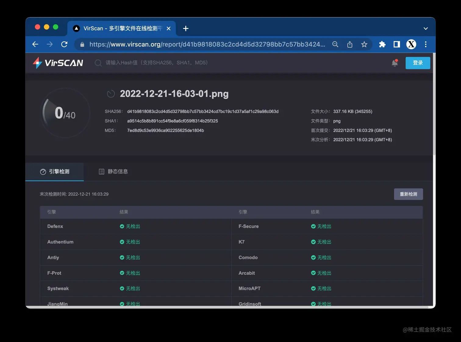
Task: Click the site security lock in the address bar
Action: pos(82,44)
